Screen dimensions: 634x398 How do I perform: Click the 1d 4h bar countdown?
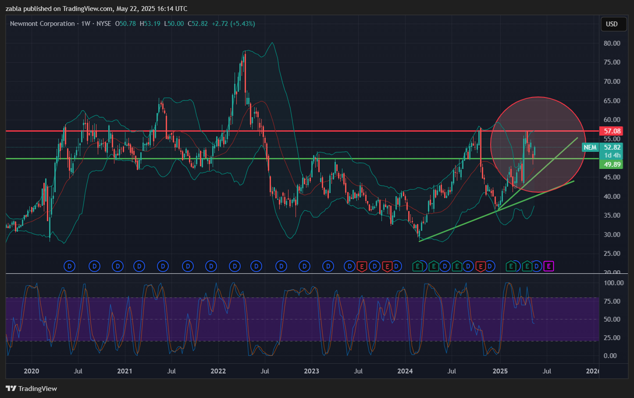(612, 155)
